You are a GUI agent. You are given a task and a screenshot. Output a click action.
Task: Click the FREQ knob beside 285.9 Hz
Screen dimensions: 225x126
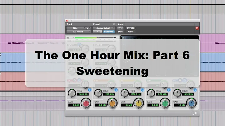tap(98, 93)
